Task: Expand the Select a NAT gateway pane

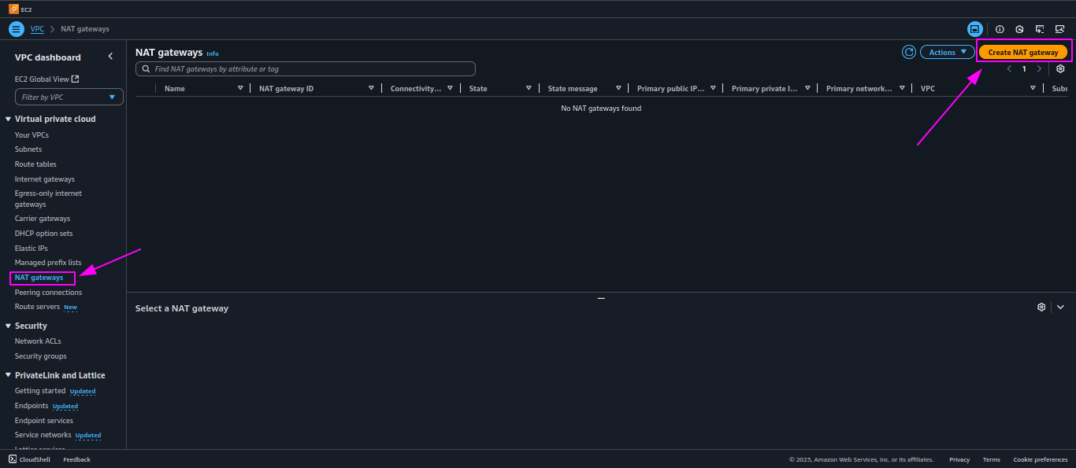Action: pyautogui.click(x=1060, y=307)
